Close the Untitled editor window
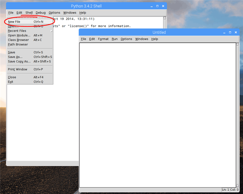Viewport: 243px width, 194px height. (236, 32)
